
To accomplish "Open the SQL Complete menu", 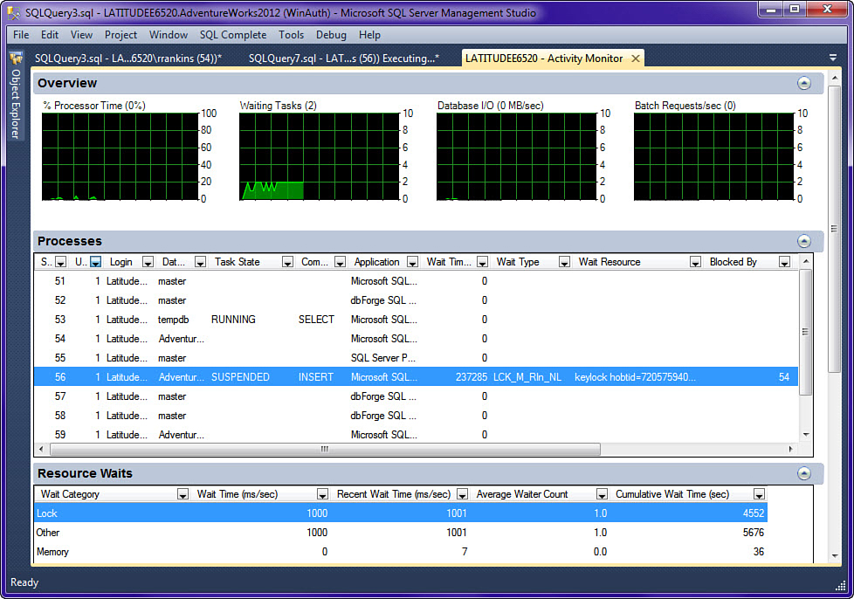I will tap(232, 35).
